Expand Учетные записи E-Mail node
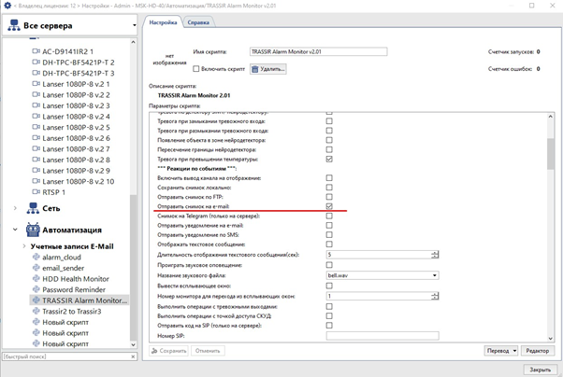Screen dimensions: 563x377 coord(24,245)
